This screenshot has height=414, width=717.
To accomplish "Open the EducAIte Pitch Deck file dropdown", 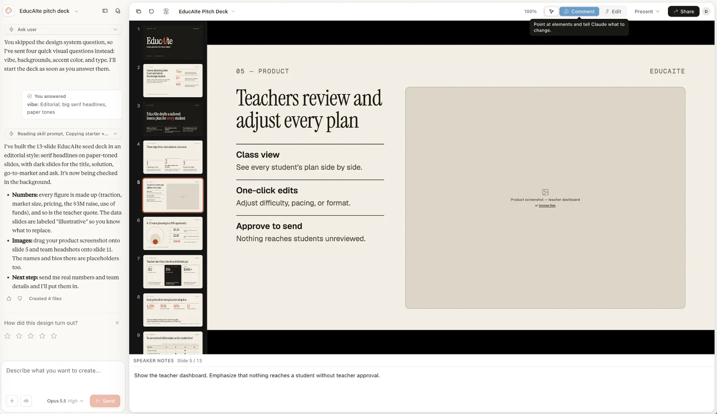I will (207, 12).
